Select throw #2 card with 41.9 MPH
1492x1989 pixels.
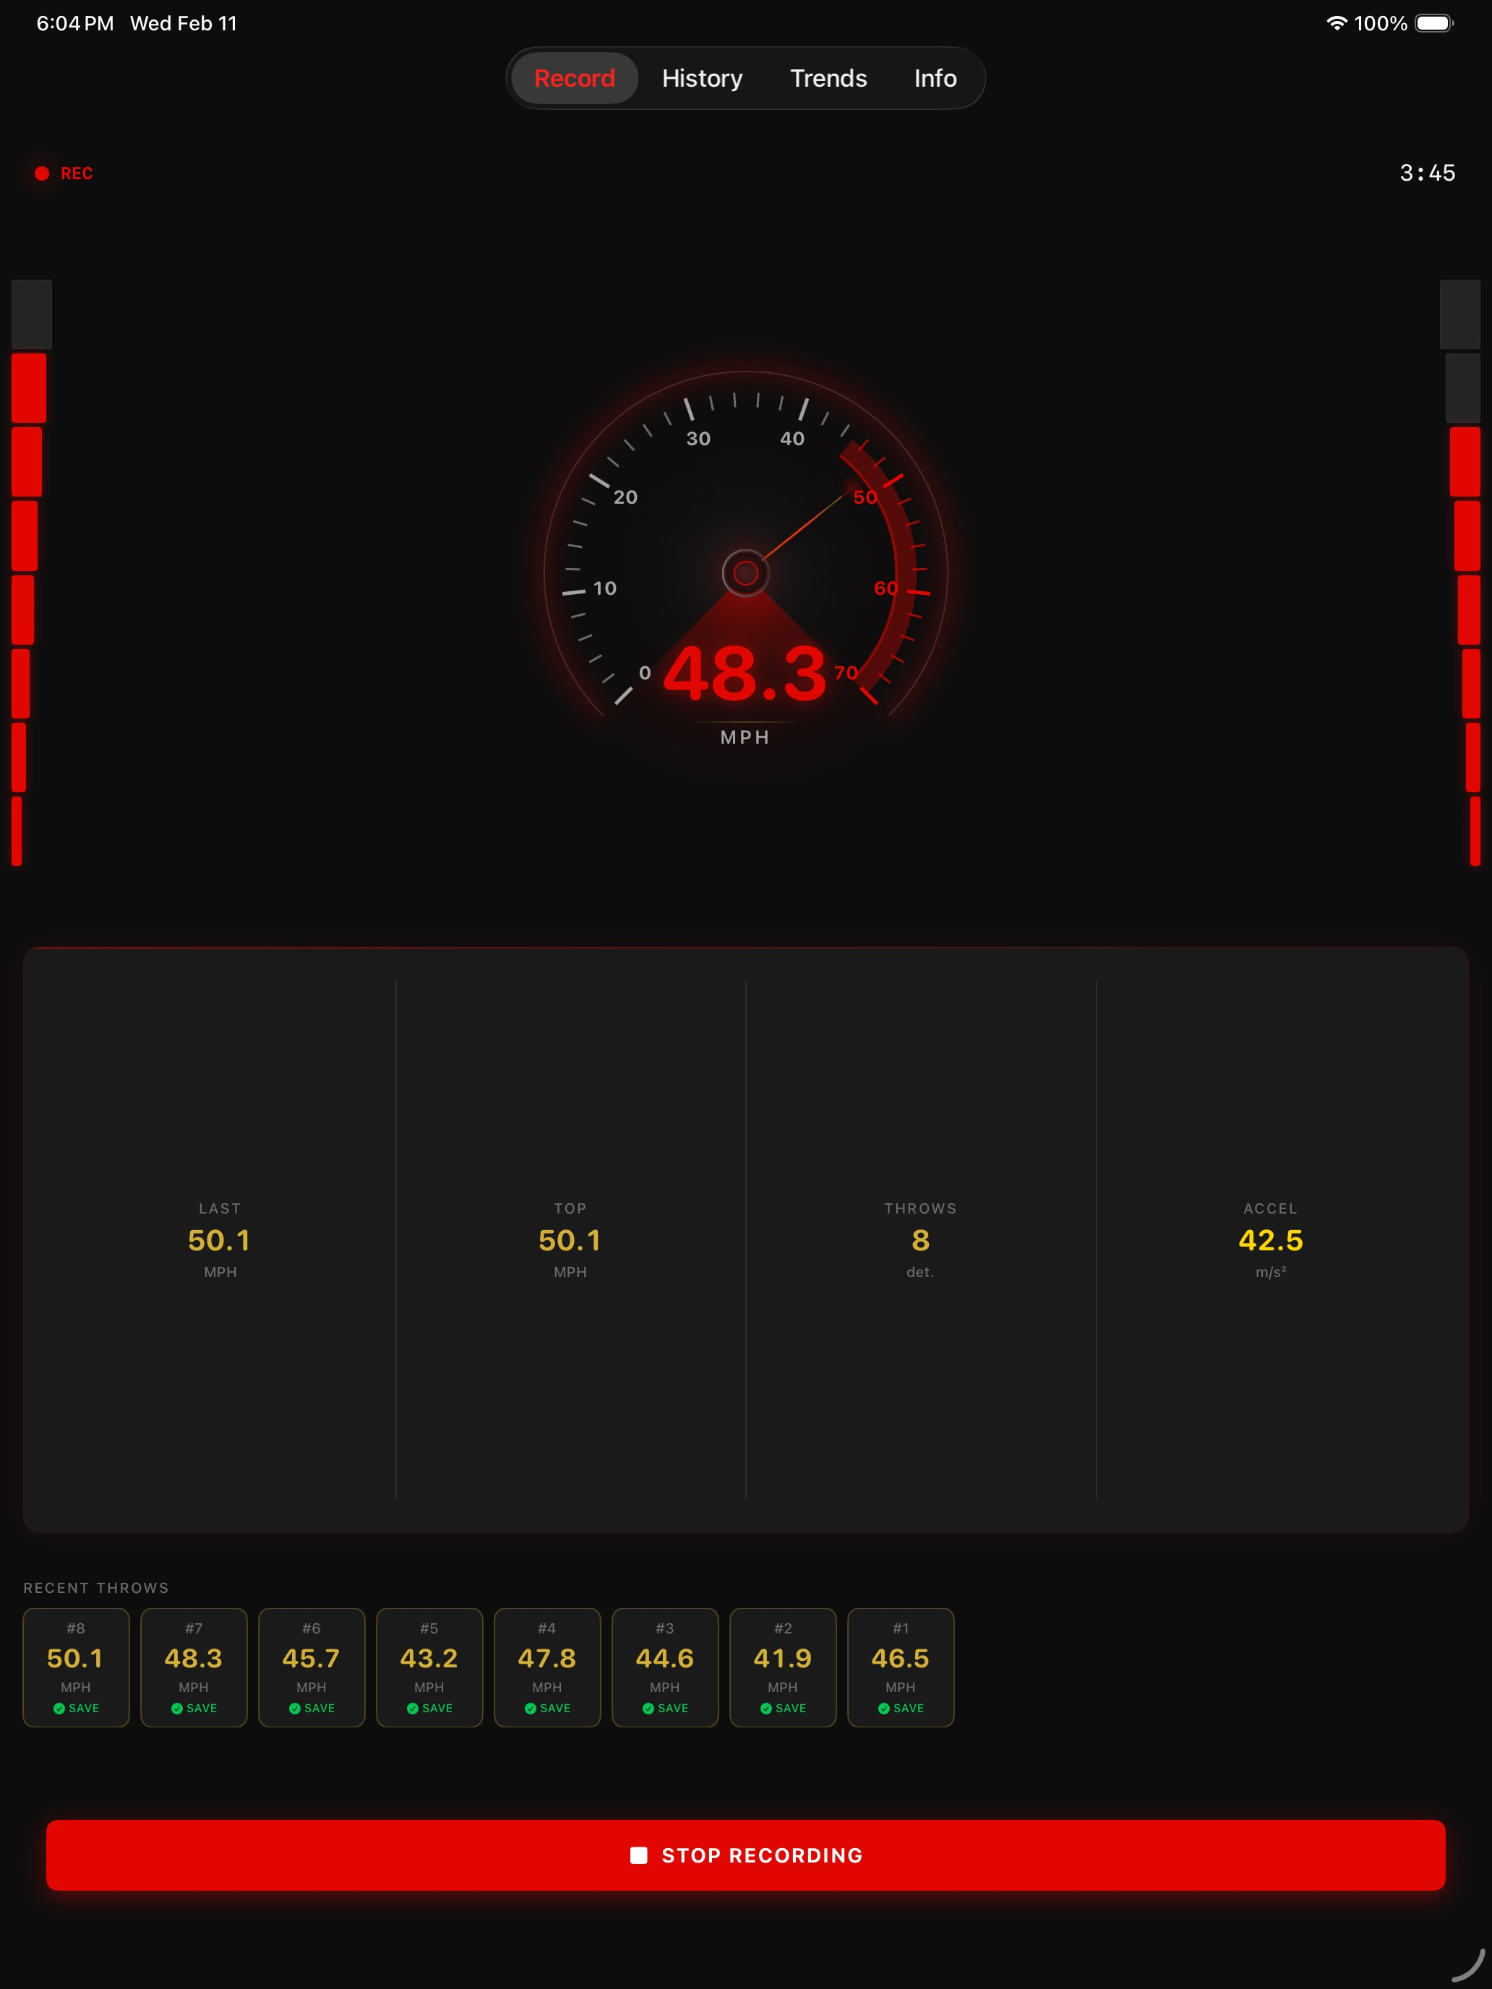click(782, 1667)
